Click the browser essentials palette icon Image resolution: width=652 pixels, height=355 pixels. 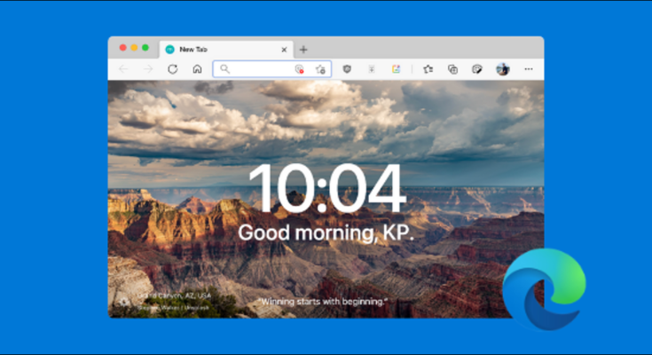point(477,68)
